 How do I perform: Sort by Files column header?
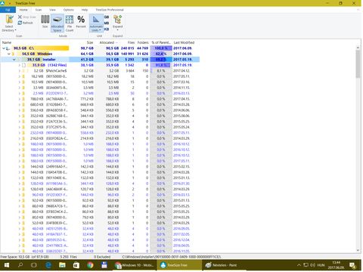131,42
